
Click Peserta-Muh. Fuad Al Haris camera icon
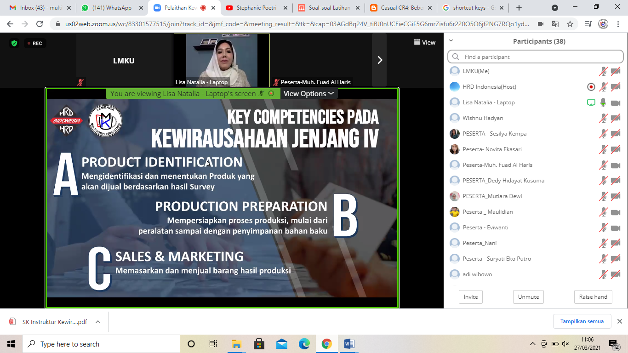tap(616, 165)
